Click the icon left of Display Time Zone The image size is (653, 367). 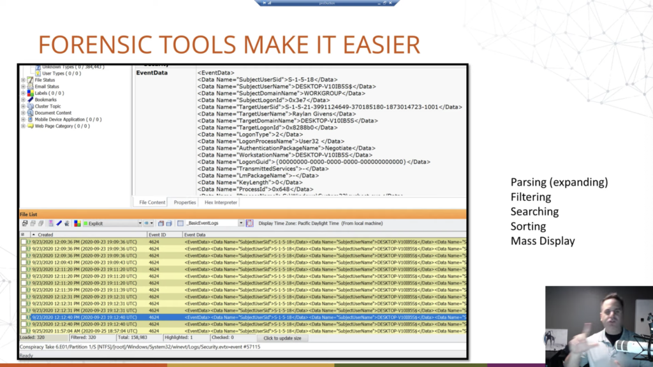[249, 224]
